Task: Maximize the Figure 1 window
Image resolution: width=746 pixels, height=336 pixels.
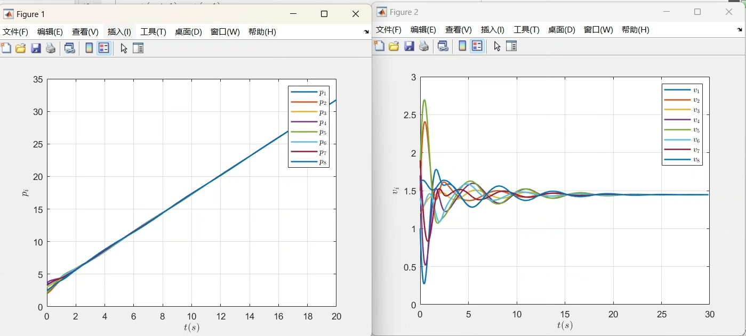Action: [x=324, y=14]
